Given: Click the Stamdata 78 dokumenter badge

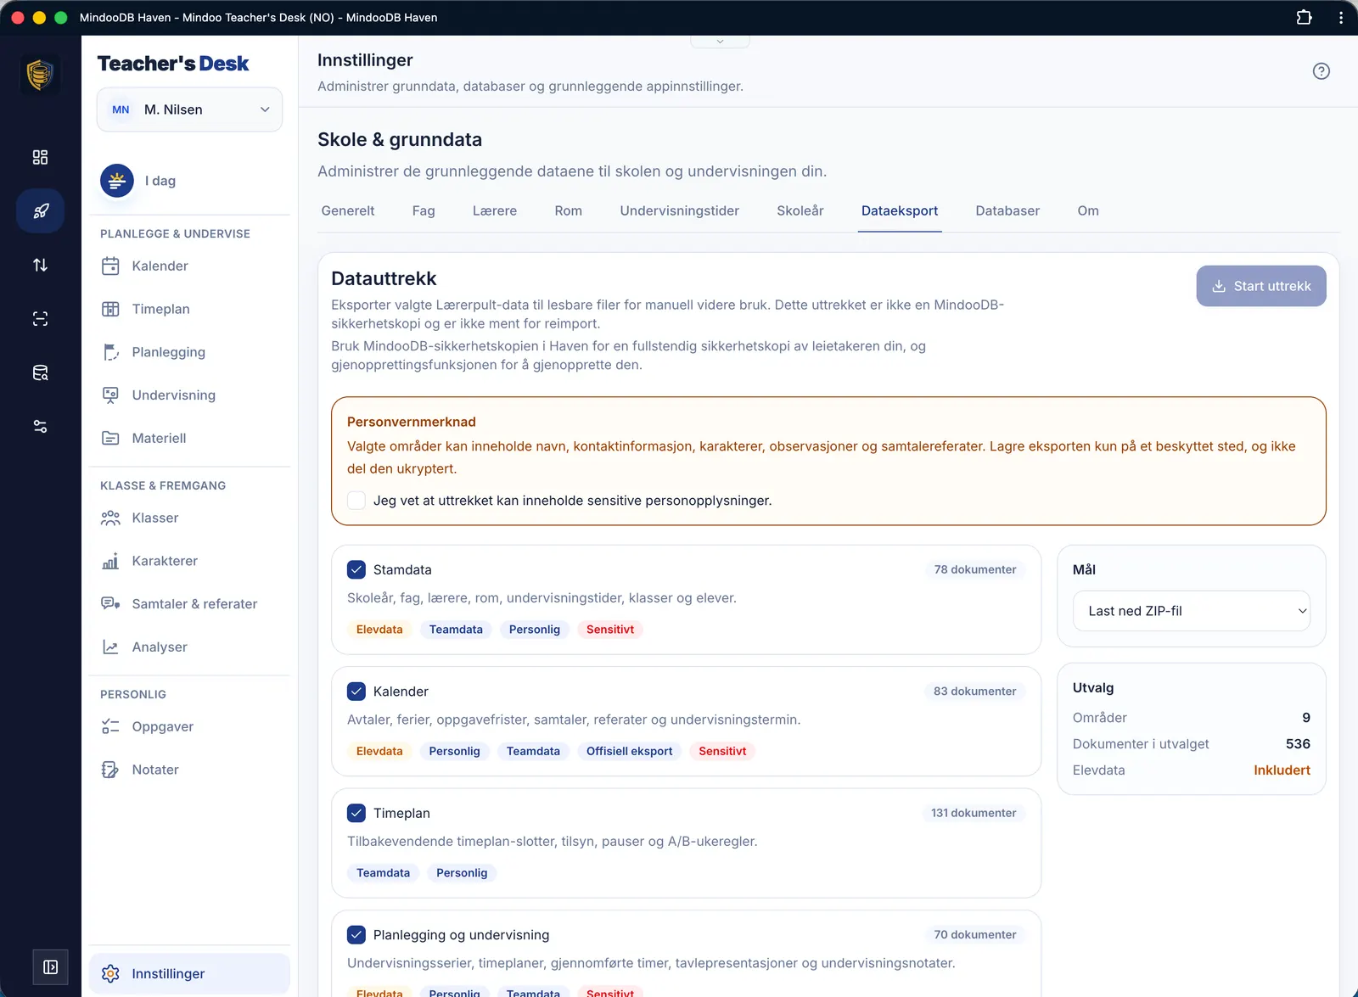Looking at the screenshot, I should [975, 569].
